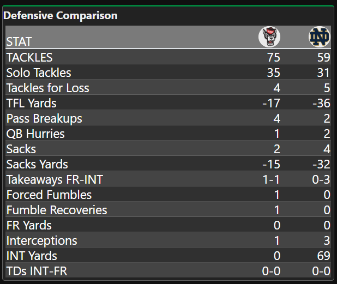Select the Defensive Comparison panel title
The image size is (337, 284).
(x=61, y=16)
